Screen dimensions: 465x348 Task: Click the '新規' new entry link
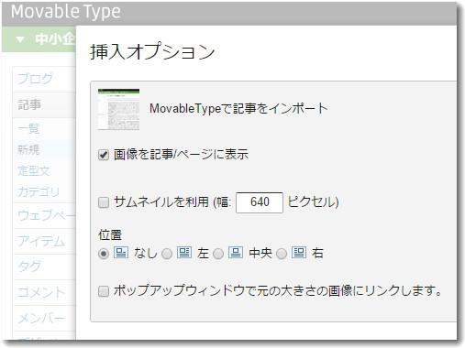tap(28, 150)
